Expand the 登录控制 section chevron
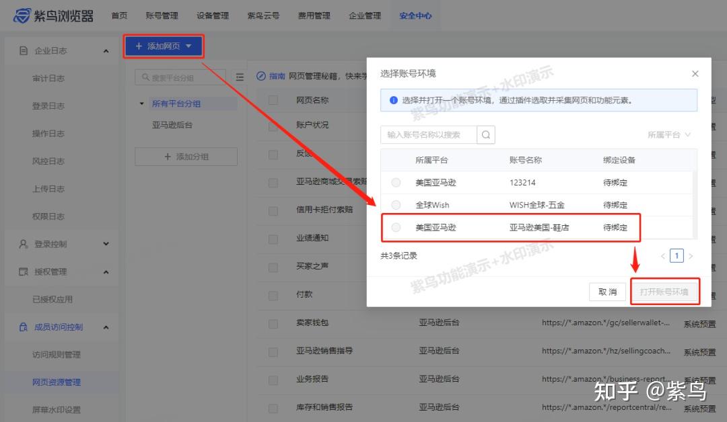The width and height of the screenshot is (727, 422). (x=106, y=244)
